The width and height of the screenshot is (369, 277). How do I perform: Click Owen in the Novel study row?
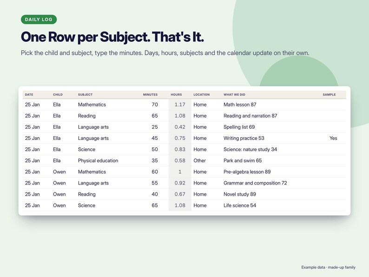click(59, 194)
